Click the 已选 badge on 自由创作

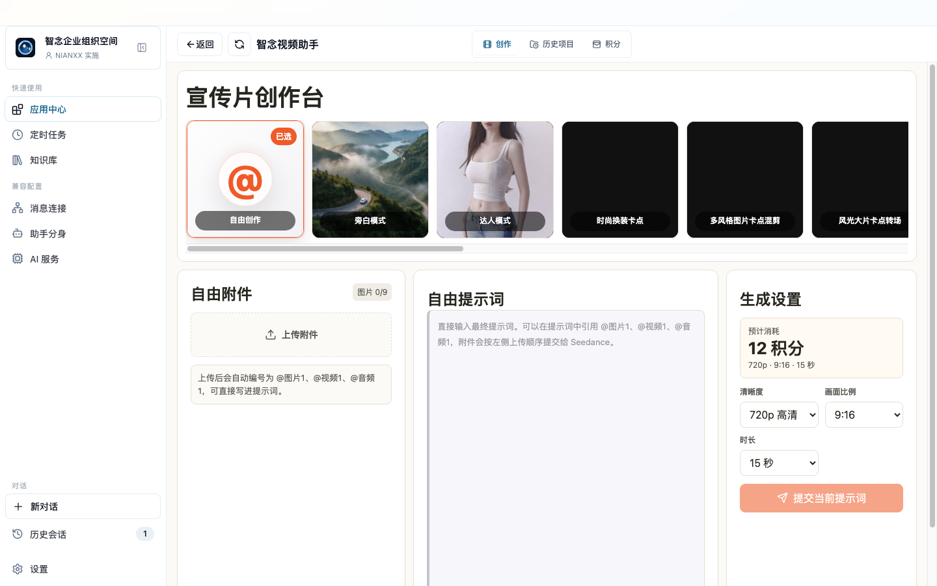(284, 137)
